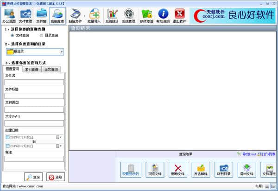The image size is (278, 191).
Task: Click 转到目录 go to directory button
Action: [x=224, y=170]
